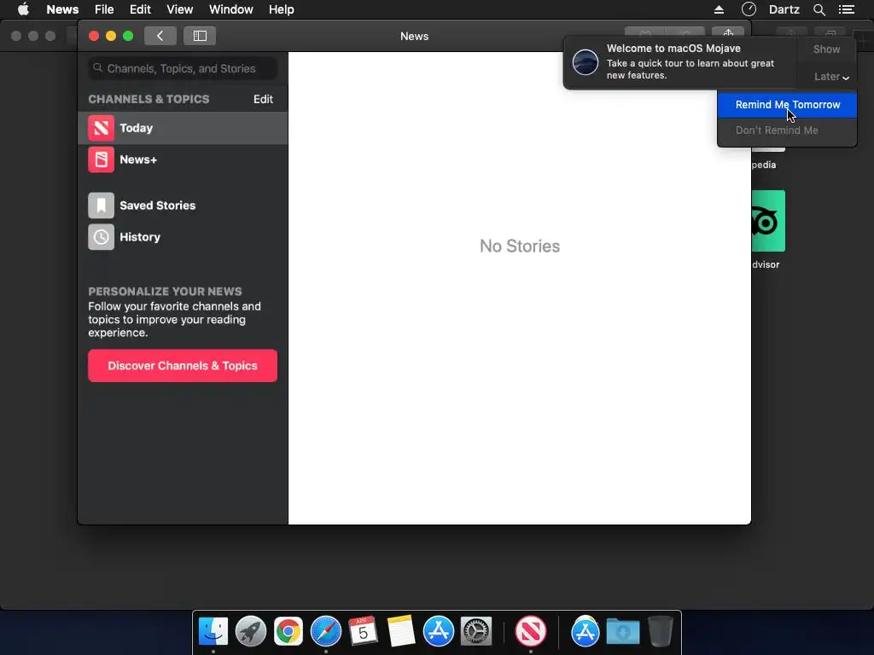Click Edit next to Channels & Topics
This screenshot has height=655, width=874.
tap(263, 99)
